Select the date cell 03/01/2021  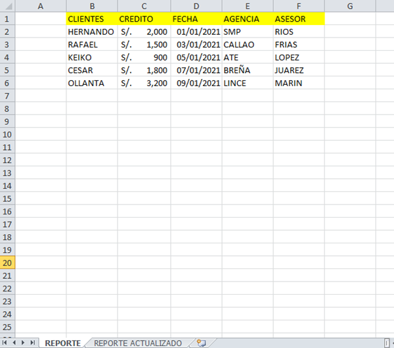pyautogui.click(x=196, y=44)
